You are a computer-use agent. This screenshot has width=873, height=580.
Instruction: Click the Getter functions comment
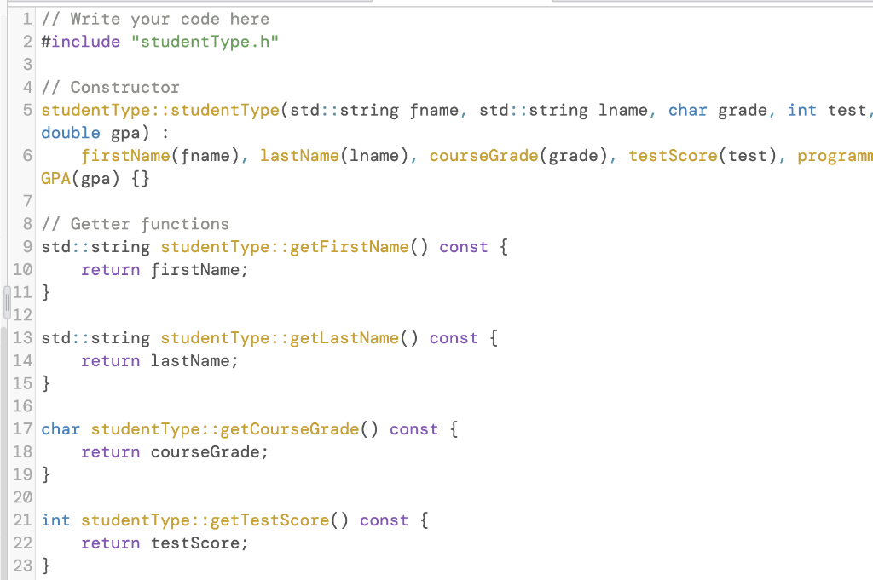tap(135, 223)
